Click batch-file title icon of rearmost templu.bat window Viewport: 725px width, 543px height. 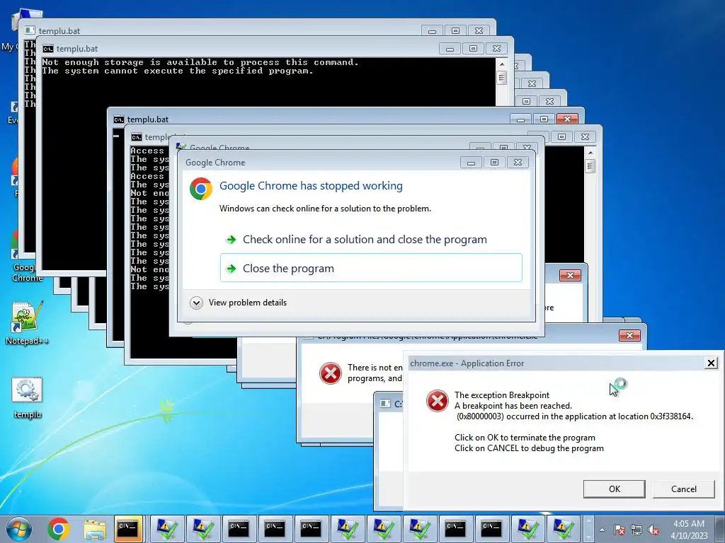pos(30,30)
